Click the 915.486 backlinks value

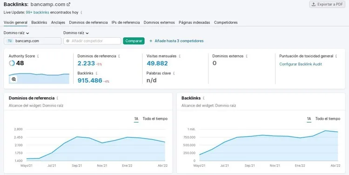click(90, 81)
